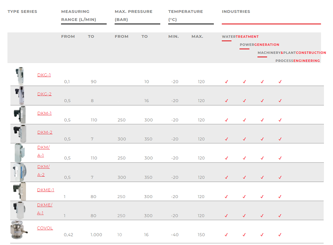
Task: Open the DKME-1 product link
Action: (45, 190)
